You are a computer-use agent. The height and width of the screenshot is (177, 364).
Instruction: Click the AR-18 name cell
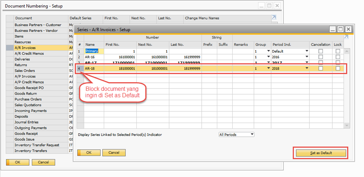94,68
